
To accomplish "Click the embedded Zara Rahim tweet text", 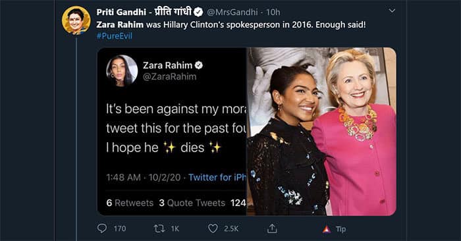I will click(x=176, y=128).
